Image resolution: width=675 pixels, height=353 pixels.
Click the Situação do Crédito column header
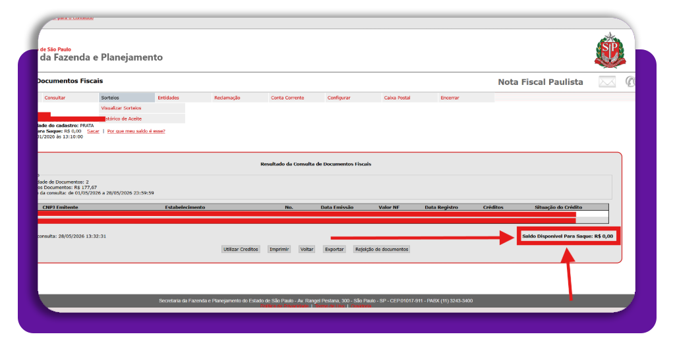(558, 207)
